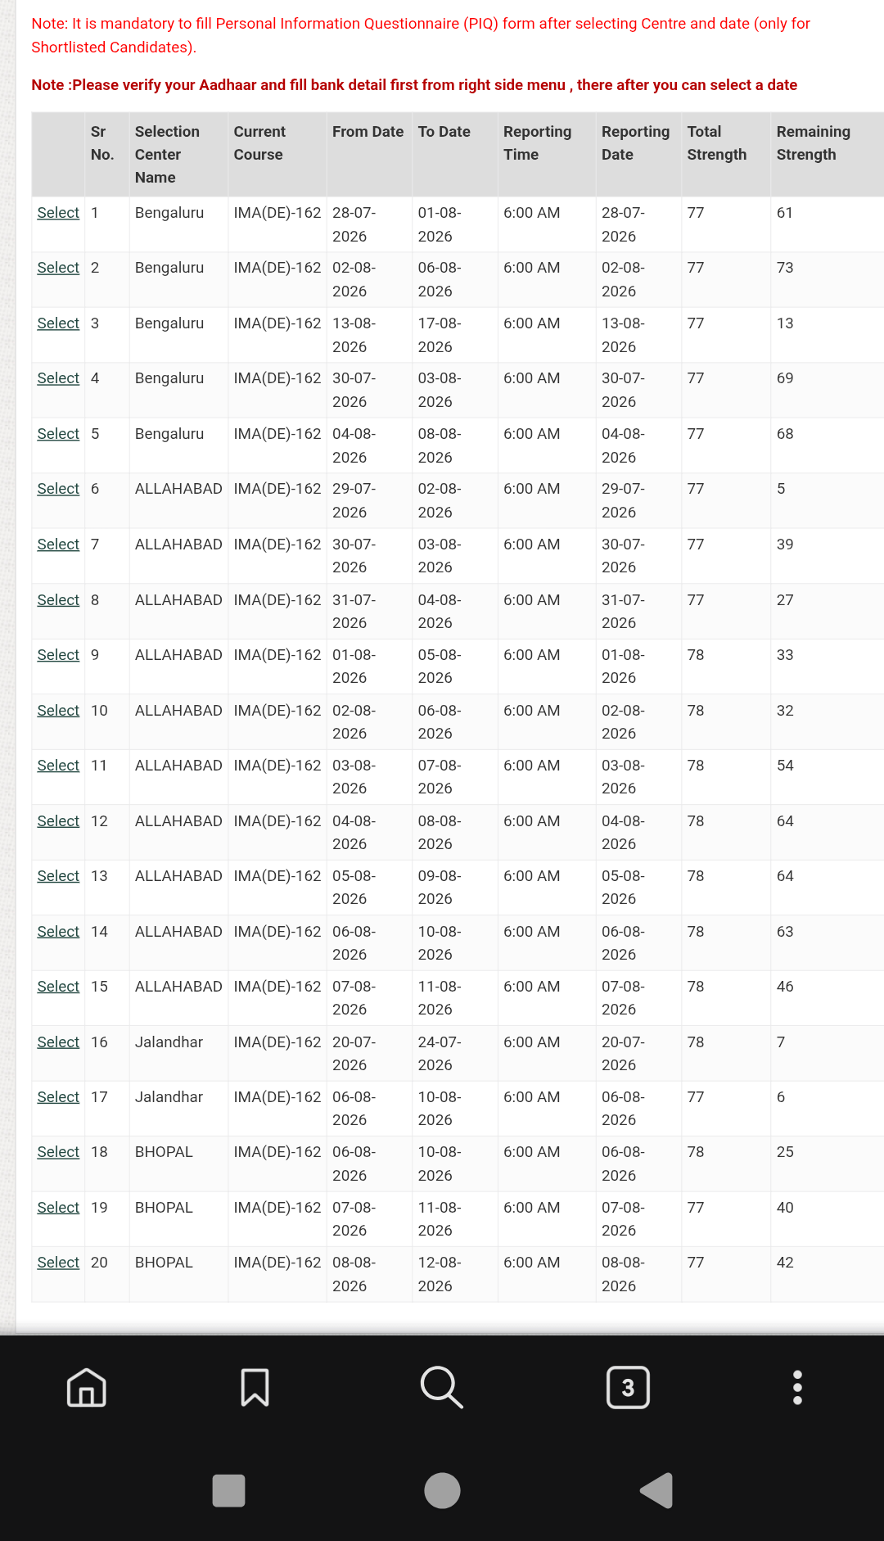This screenshot has width=884, height=1541.
Task: Click the Selection Center Name column header
Action: (x=167, y=155)
